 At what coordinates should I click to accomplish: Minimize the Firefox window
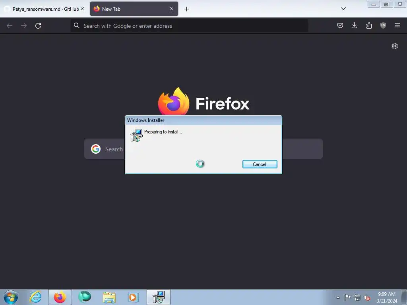coord(374,4)
